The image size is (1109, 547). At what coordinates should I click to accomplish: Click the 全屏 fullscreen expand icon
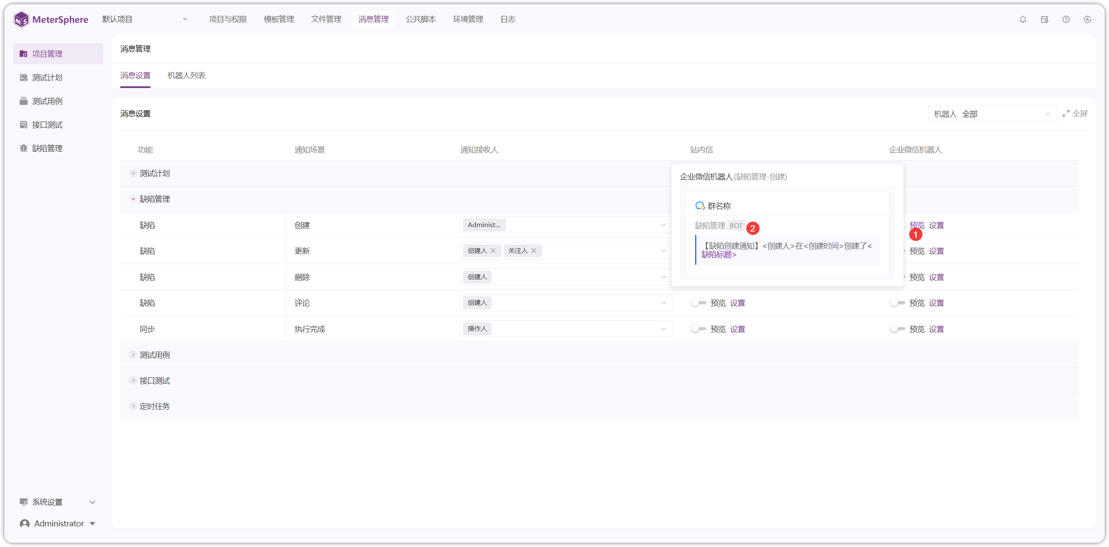[x=1066, y=113]
